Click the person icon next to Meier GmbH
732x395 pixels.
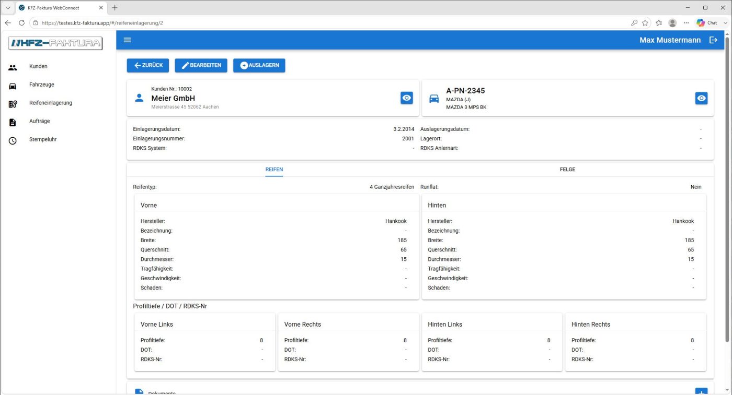pos(139,98)
